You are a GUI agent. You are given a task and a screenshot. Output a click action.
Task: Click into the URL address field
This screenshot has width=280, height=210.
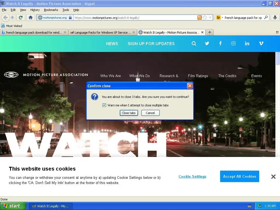(135, 17)
